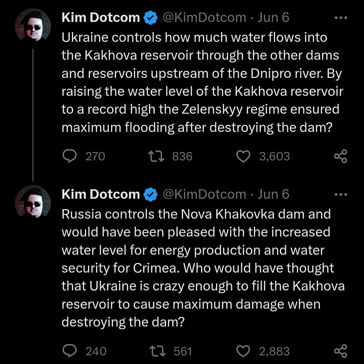Like the second tweet with 2,883 likes
Viewport: 364px width, 364px height.
coord(244,351)
